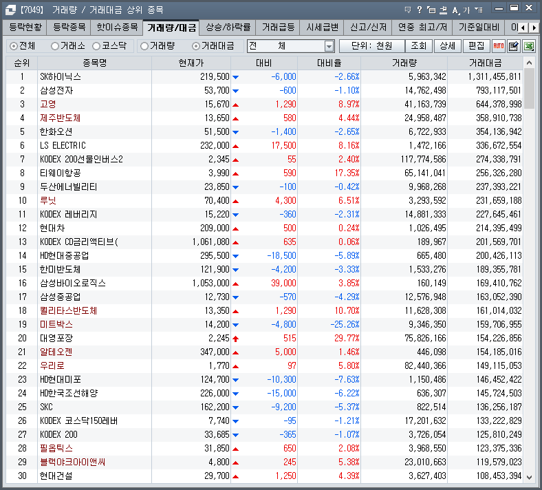
Task: Sort by the 대비 column header
Action: coord(264,63)
